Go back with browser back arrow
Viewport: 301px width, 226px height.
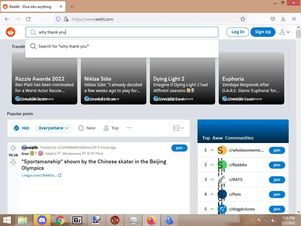coord(7,19)
